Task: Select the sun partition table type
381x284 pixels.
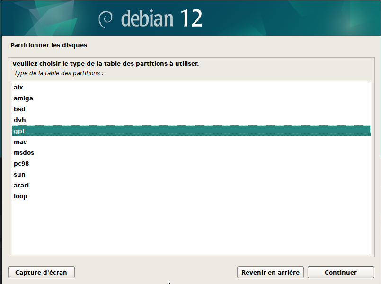Action: point(191,175)
